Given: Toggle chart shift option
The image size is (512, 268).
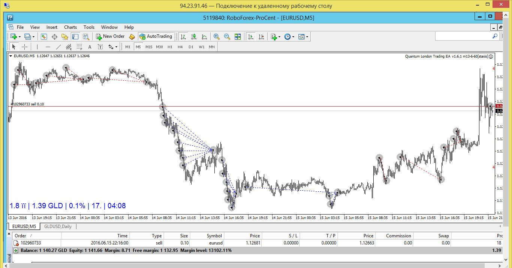Looking at the screenshot, I should pyautogui.click(x=261, y=37).
